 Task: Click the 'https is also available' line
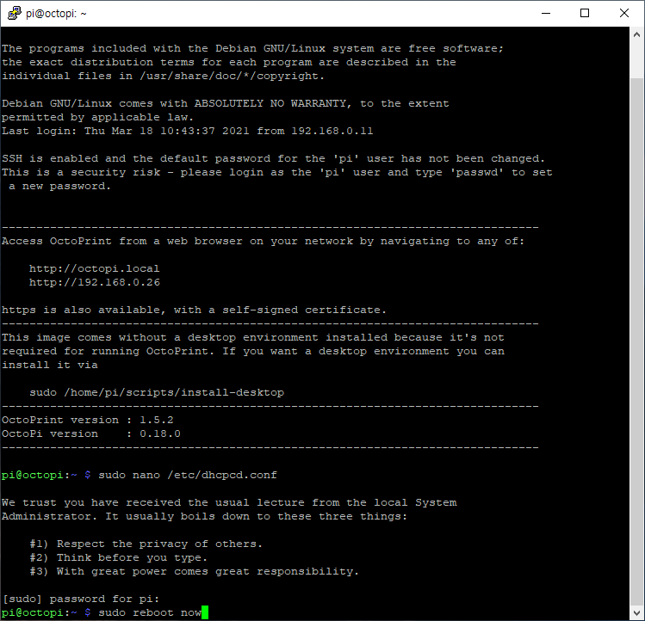[194, 310]
